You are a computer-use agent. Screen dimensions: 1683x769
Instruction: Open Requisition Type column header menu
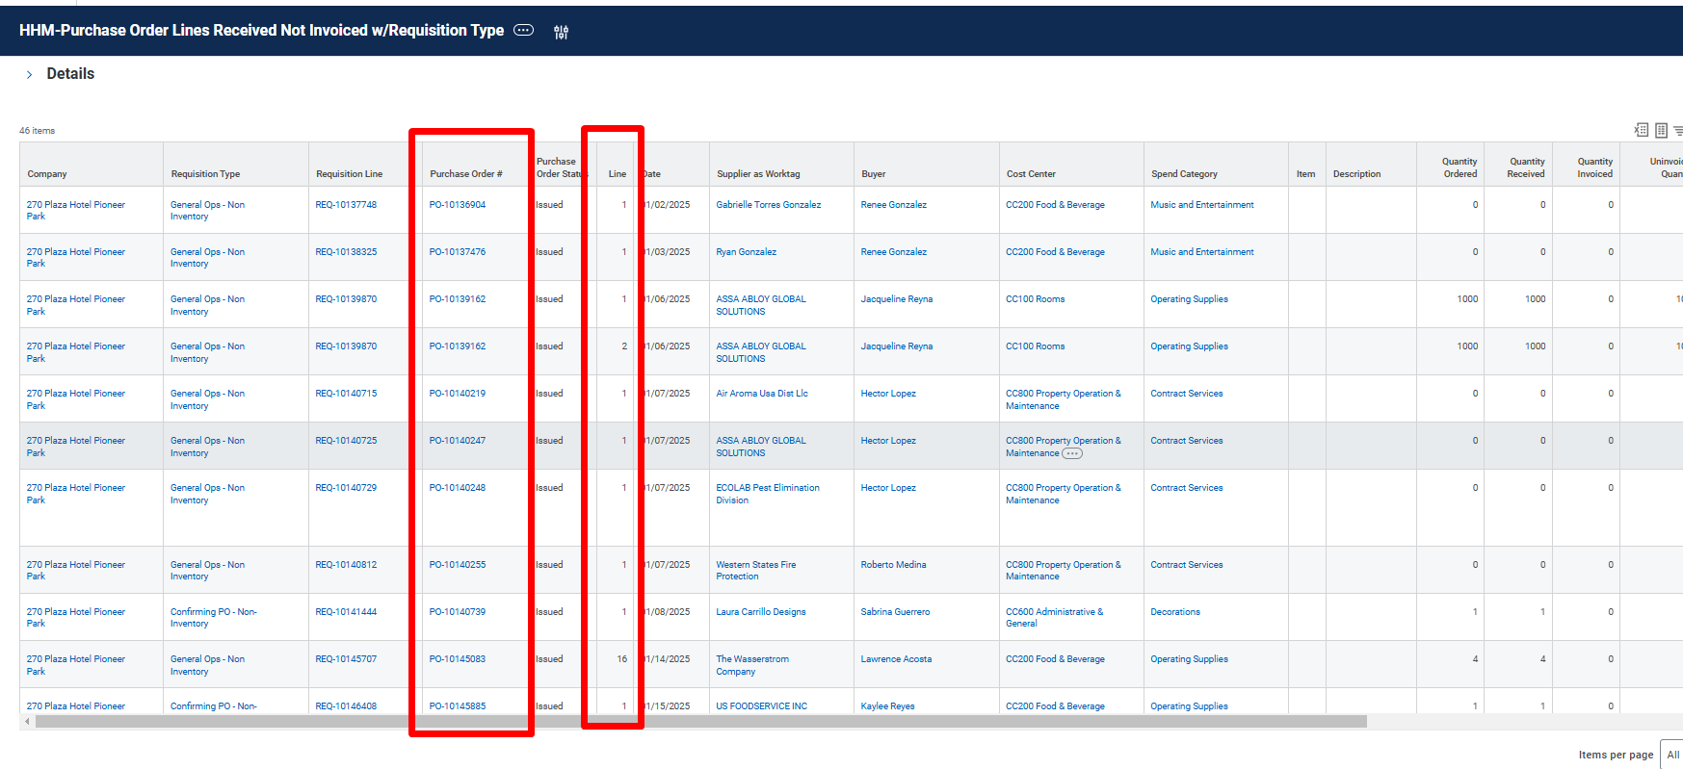pyautogui.click(x=205, y=174)
